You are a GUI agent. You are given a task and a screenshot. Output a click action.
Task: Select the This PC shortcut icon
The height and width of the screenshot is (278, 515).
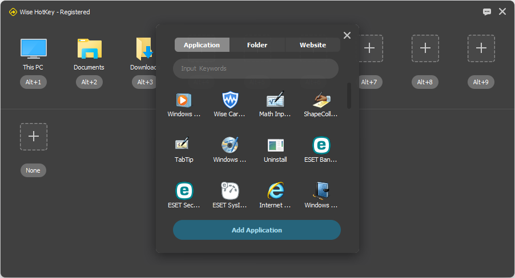[x=34, y=48]
